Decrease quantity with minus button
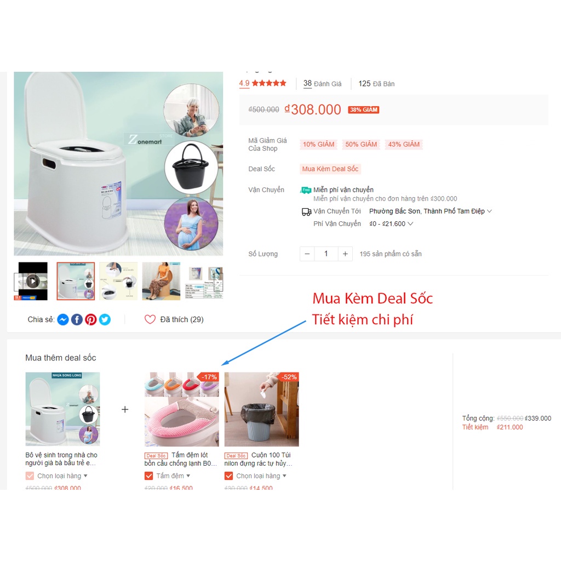This screenshot has width=561, height=561. point(307,254)
